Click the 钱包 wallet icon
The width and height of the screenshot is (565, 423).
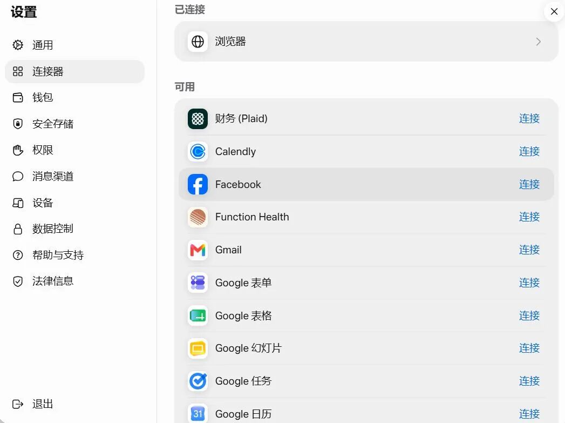click(18, 98)
